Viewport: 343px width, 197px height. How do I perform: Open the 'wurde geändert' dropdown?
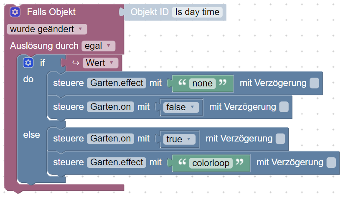pos(47,29)
